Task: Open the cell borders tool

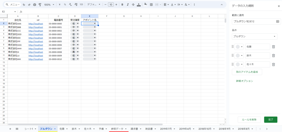Action: pos(151,5)
